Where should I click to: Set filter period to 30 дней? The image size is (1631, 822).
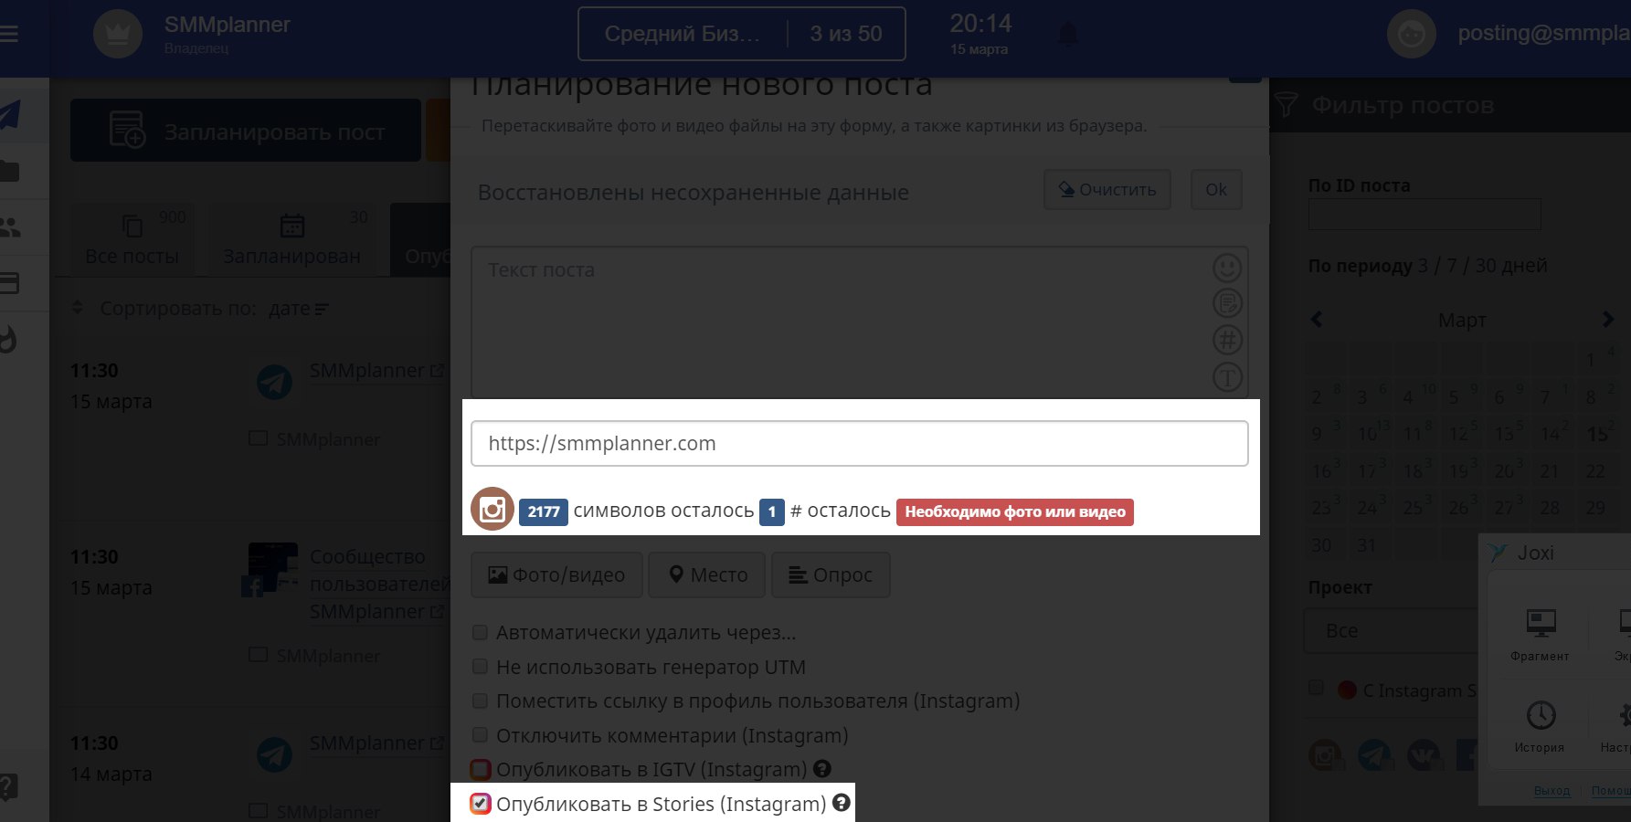[x=1511, y=266]
